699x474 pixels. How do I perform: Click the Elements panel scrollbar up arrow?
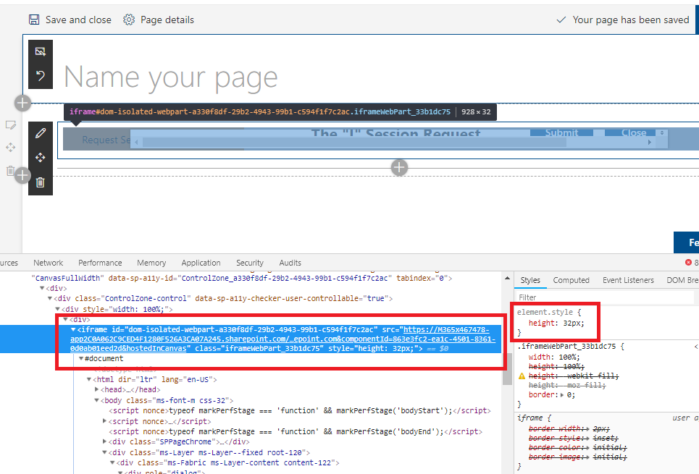tap(507, 279)
